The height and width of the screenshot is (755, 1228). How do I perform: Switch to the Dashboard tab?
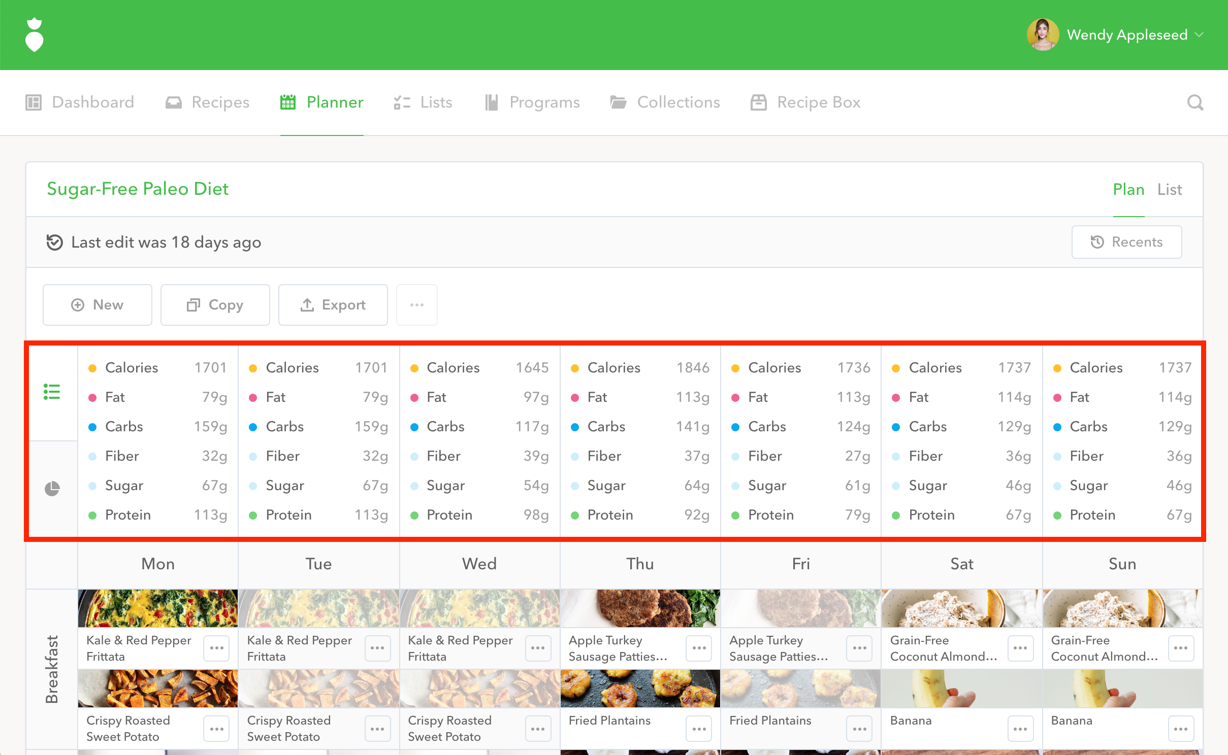(x=79, y=102)
